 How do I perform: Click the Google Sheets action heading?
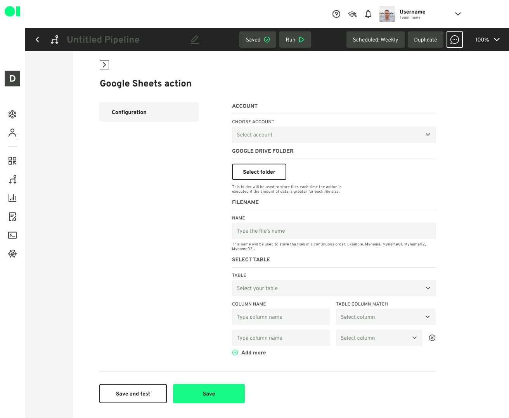[x=146, y=83]
